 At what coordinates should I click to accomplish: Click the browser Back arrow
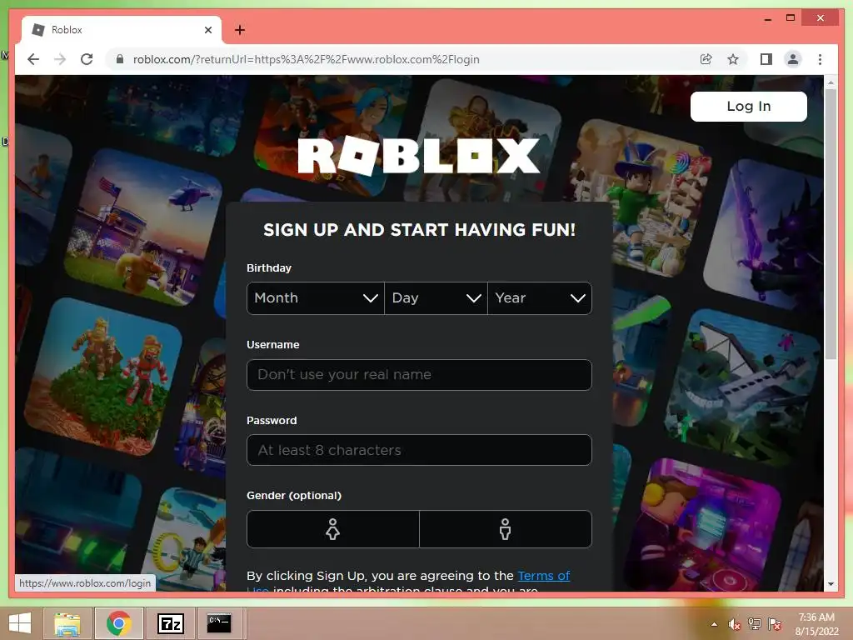pos(33,59)
